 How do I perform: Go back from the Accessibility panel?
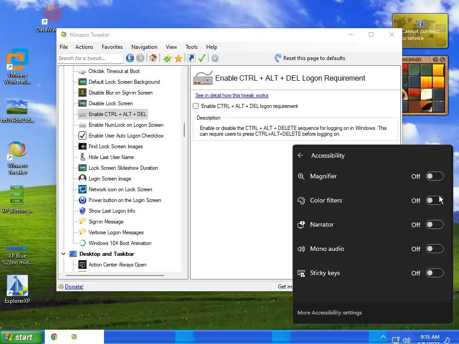(301, 155)
